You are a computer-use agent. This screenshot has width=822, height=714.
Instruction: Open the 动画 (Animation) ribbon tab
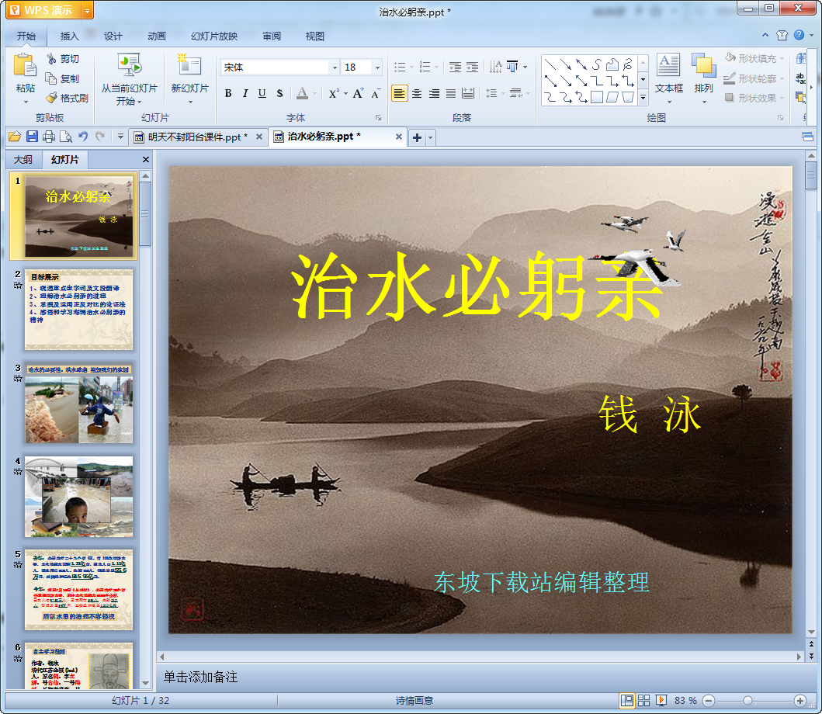click(156, 36)
